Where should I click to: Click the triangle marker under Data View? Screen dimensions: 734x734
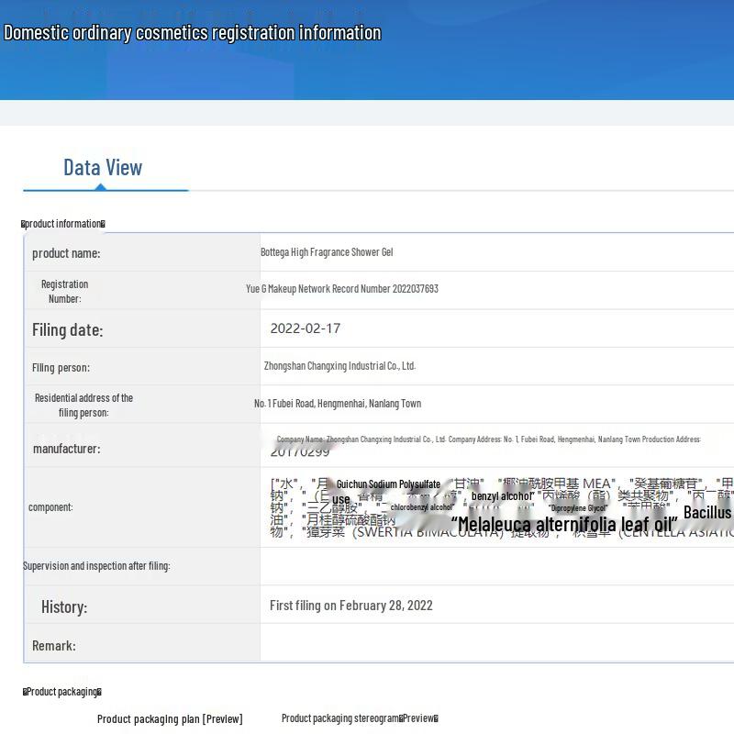click(x=100, y=187)
